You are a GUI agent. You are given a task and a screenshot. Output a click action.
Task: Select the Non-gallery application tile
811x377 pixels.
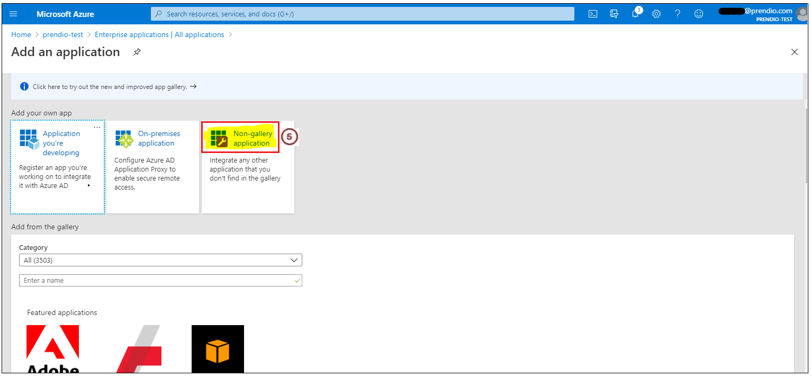coord(248,166)
